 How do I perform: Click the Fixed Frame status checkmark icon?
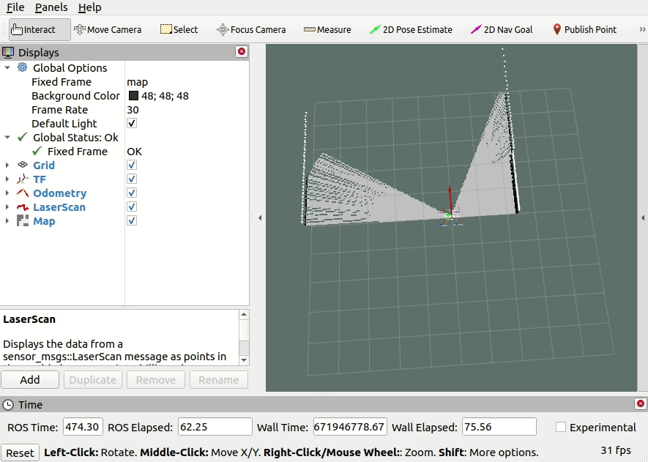point(37,151)
